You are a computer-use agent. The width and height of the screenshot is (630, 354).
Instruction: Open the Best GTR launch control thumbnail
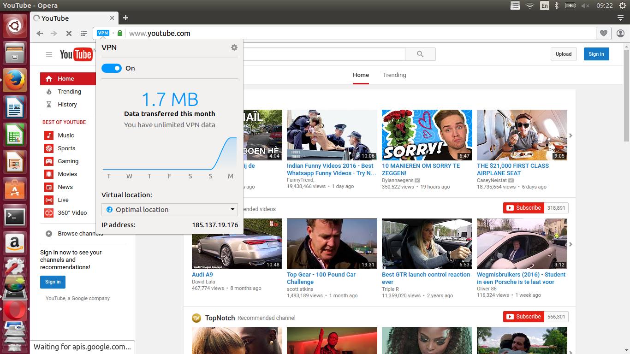pyautogui.click(x=427, y=244)
